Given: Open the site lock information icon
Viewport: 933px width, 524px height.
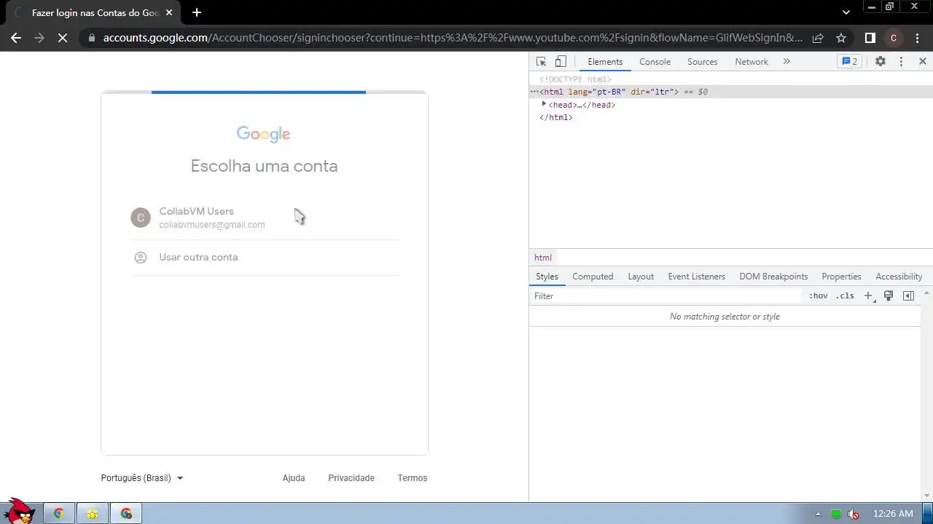Looking at the screenshot, I should [90, 38].
